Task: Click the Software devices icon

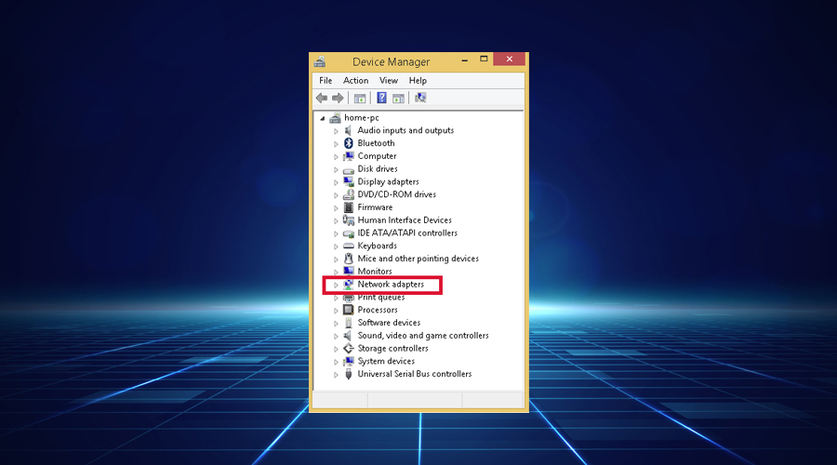Action: point(348,323)
